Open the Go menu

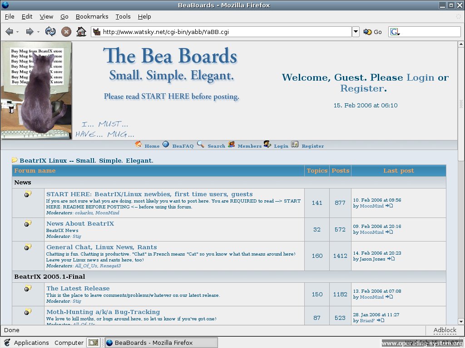tap(64, 17)
